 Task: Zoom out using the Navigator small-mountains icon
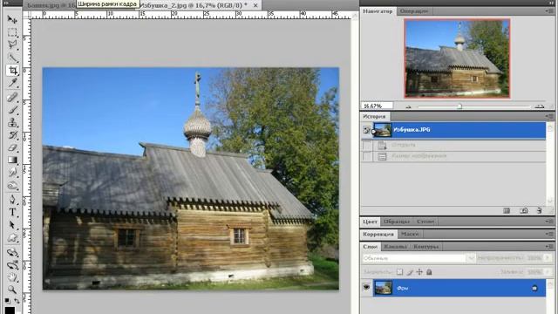click(x=408, y=106)
